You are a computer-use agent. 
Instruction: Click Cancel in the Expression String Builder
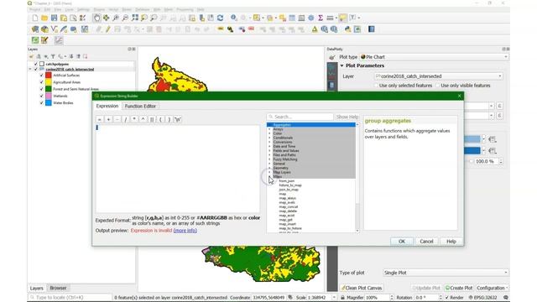click(426, 242)
